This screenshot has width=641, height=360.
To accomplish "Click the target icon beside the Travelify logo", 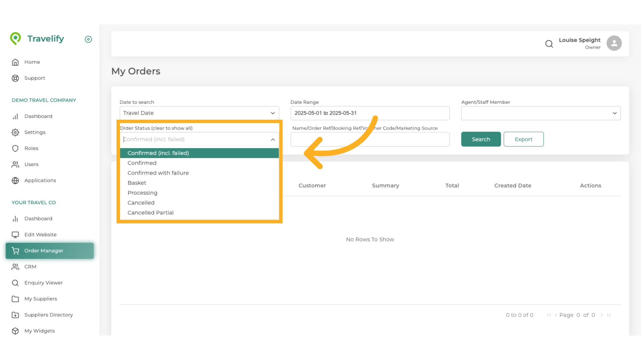I will pos(88,39).
